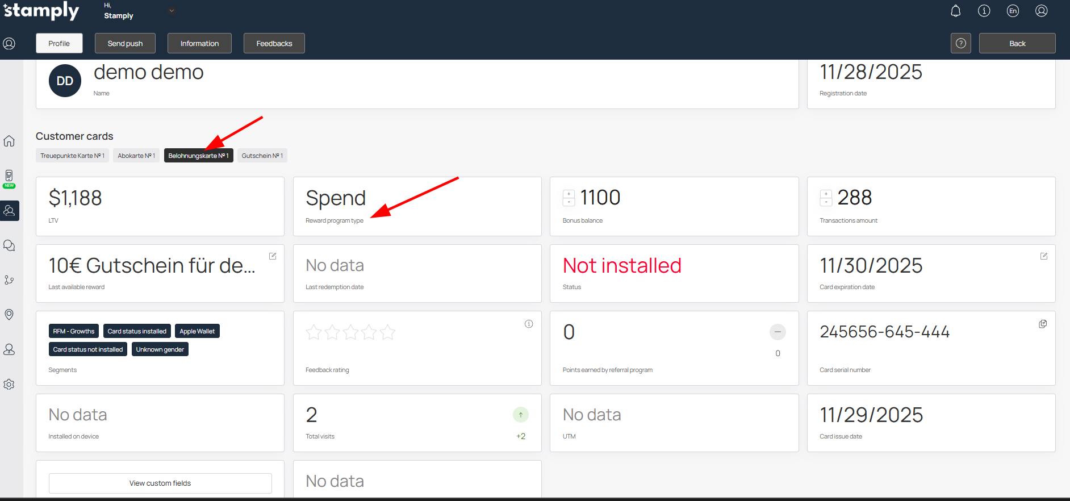1070x501 pixels.
Task: Click the Back button
Action: pos(1017,43)
